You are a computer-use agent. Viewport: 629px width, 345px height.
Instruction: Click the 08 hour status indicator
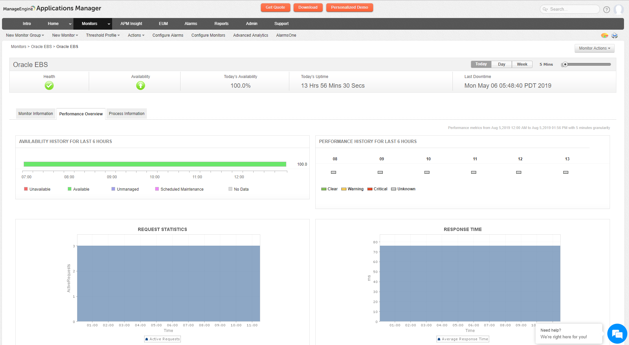click(x=333, y=172)
